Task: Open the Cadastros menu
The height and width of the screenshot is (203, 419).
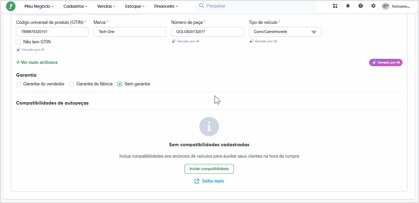Action: pos(75,6)
